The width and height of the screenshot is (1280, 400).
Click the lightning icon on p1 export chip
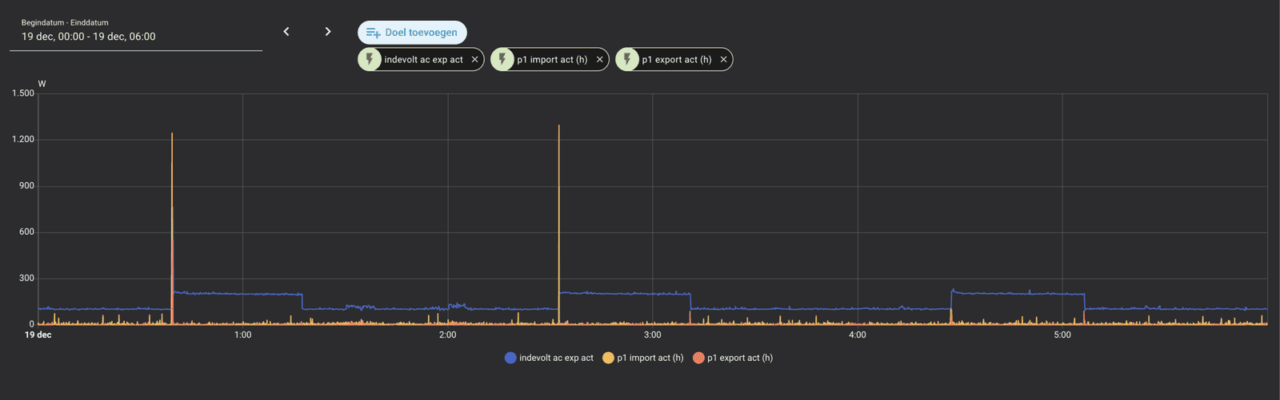(627, 60)
